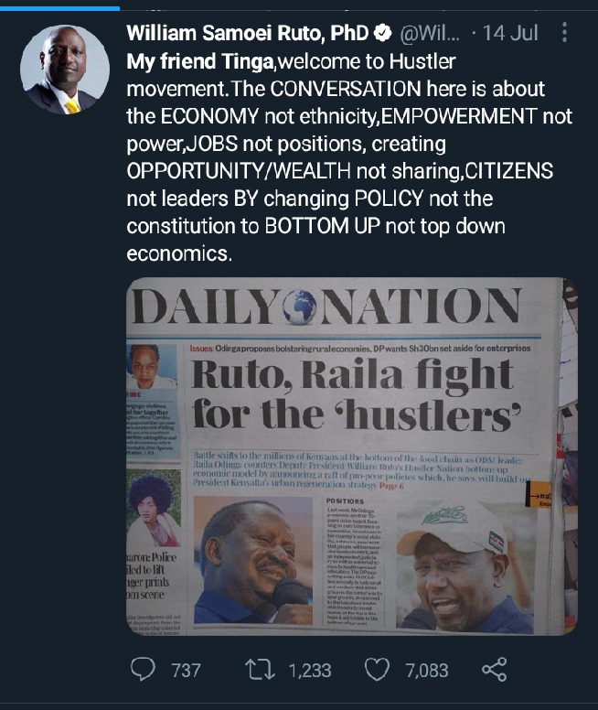Open the Daily Nation newspaper image

(x=352, y=457)
